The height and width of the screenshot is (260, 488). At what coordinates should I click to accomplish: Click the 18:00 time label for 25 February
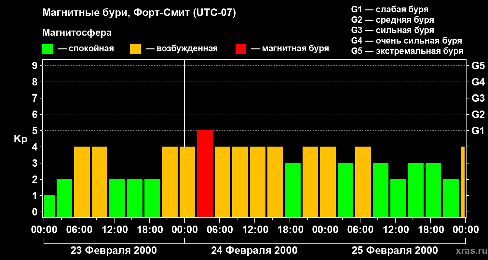point(431,230)
